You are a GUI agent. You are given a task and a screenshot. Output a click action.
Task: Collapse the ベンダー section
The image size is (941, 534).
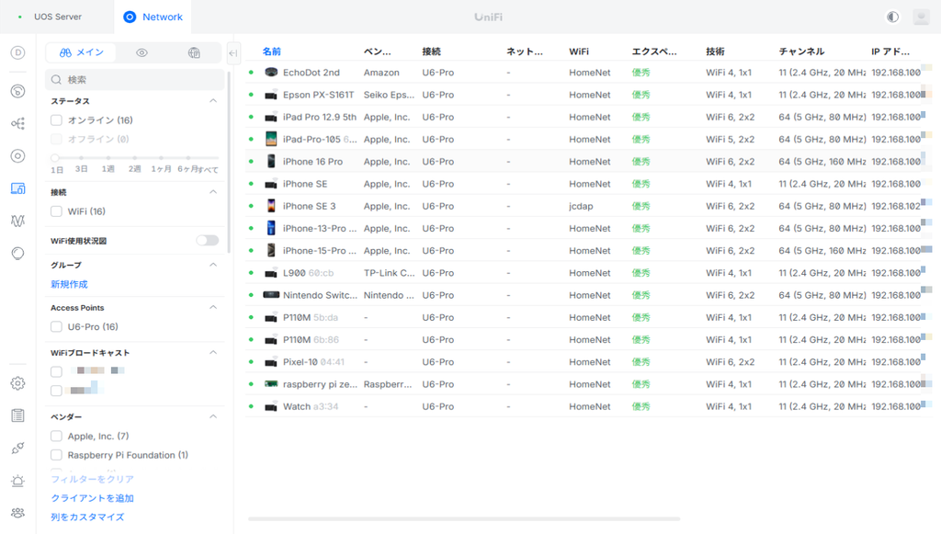213,416
